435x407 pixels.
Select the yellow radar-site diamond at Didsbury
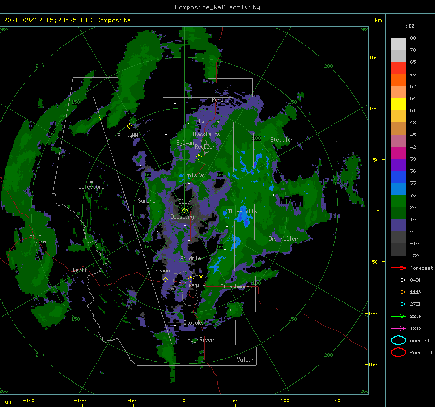pos(185,211)
